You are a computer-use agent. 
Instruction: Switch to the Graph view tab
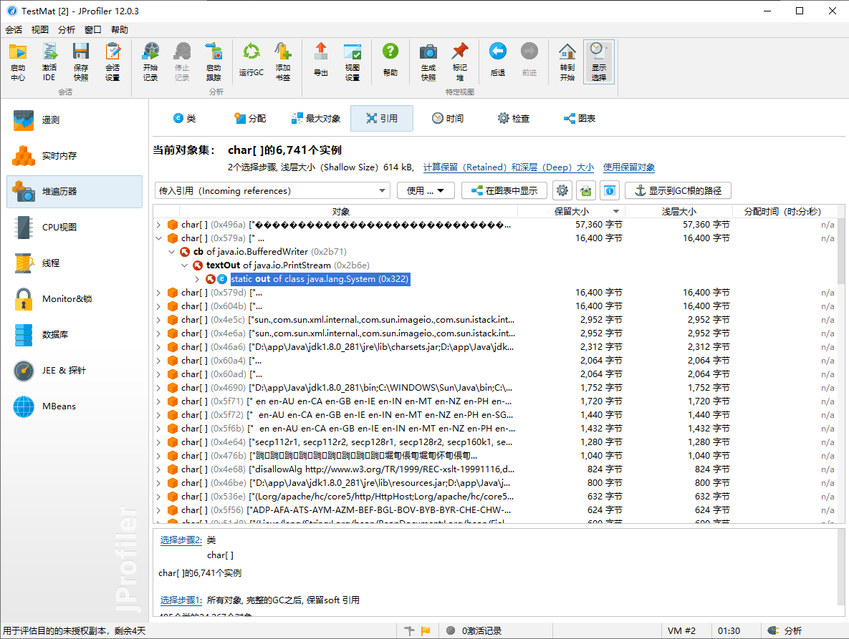point(580,118)
